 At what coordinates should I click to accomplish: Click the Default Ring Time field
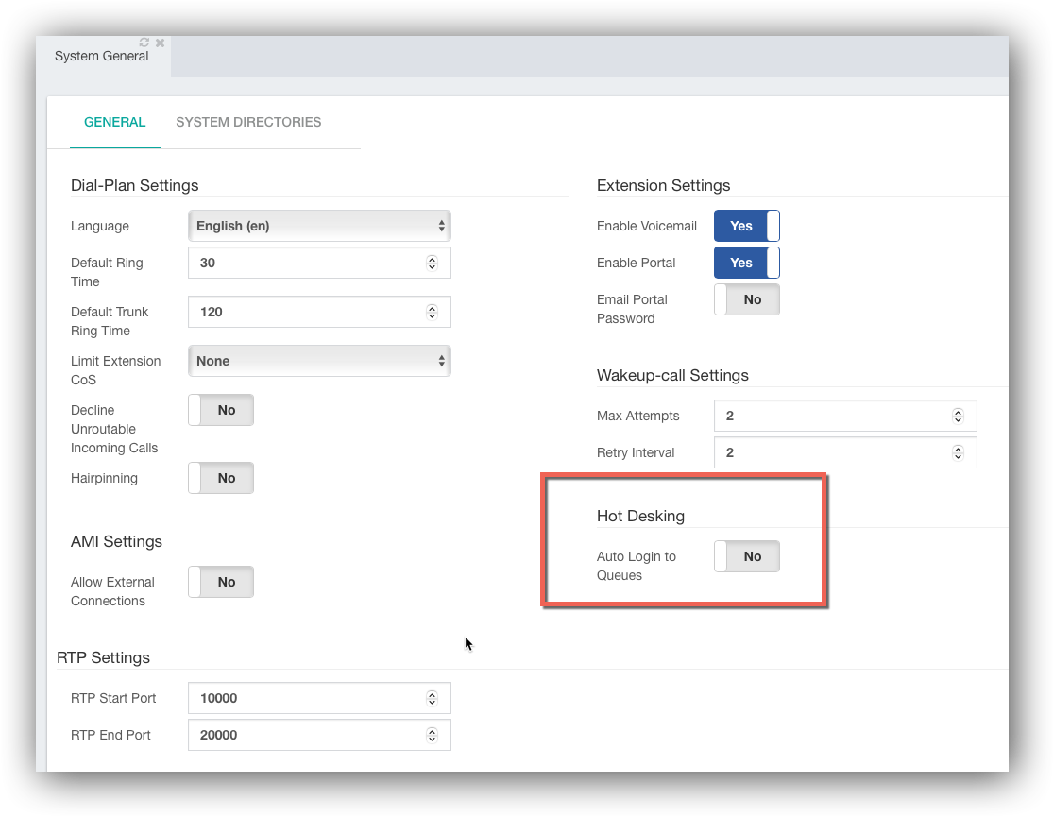tap(319, 263)
